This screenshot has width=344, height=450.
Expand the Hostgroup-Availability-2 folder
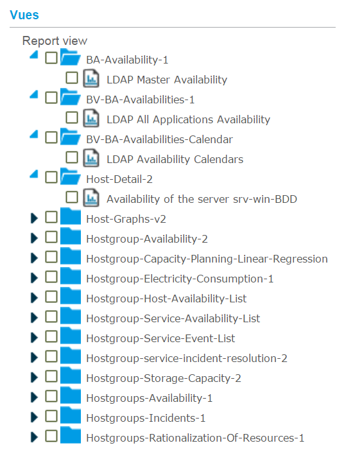pyautogui.click(x=34, y=238)
